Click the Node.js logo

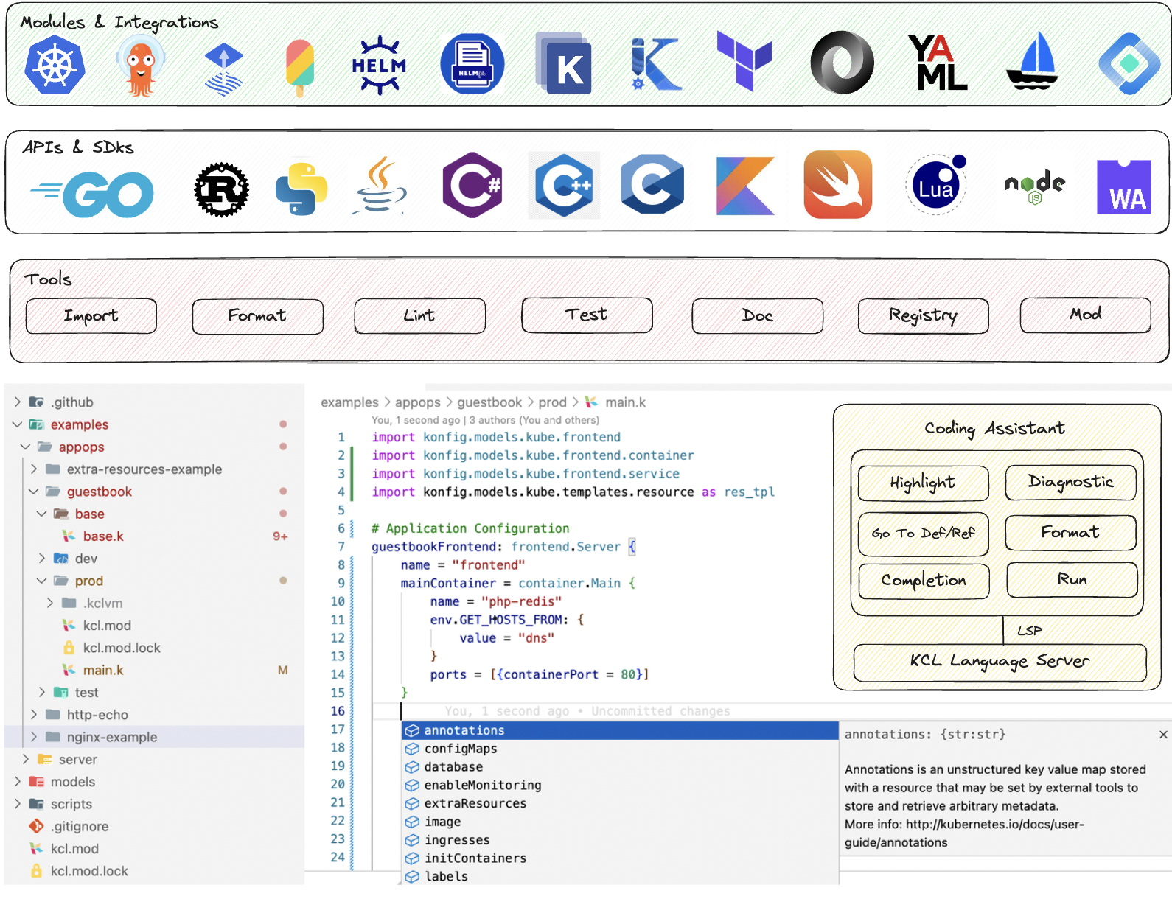point(1034,187)
